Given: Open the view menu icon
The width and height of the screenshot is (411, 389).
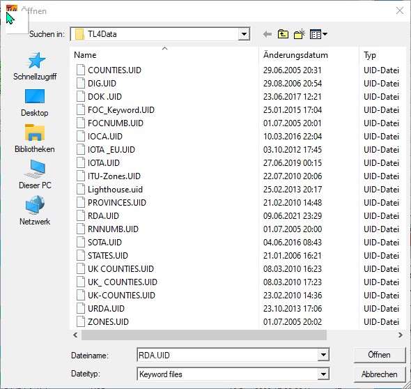Looking at the screenshot, I should coord(318,34).
